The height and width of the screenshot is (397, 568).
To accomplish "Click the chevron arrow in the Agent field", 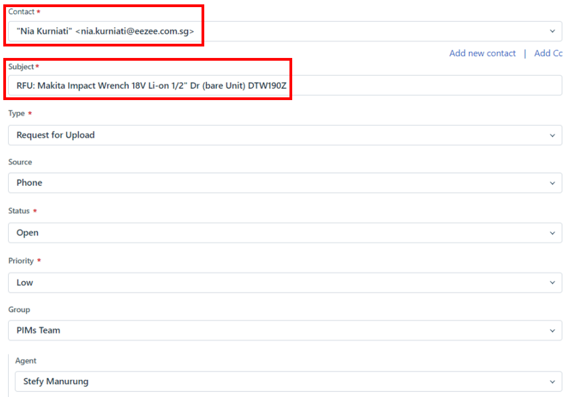I will [x=552, y=382].
